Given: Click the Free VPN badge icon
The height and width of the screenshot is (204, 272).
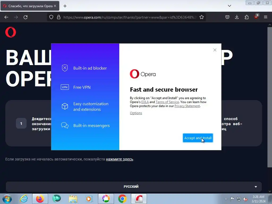Looking at the screenshot, I should click(65, 87).
